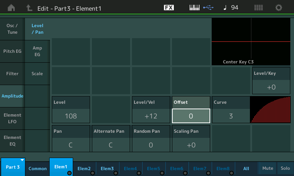Tap the Home icon
This screenshot has height=176, width=294.
pyautogui.click(x=11, y=8)
